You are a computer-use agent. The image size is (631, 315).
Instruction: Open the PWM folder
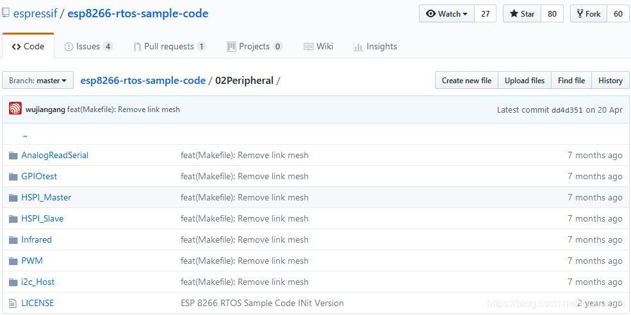(32, 261)
